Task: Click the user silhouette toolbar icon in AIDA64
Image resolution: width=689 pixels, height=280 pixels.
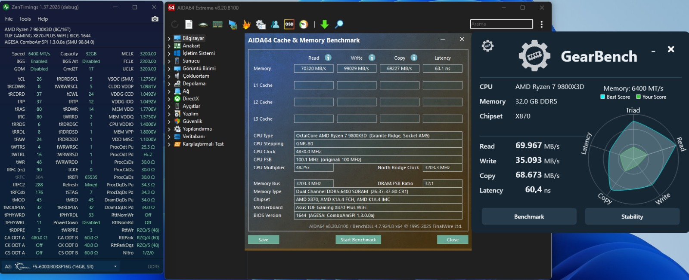Action: pyautogui.click(x=275, y=24)
